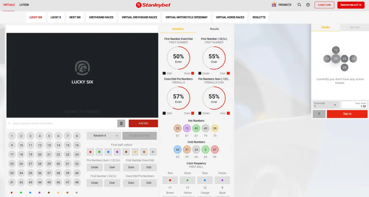Click hot number ball 42
This screenshot has height=197, width=369.
[196, 128]
